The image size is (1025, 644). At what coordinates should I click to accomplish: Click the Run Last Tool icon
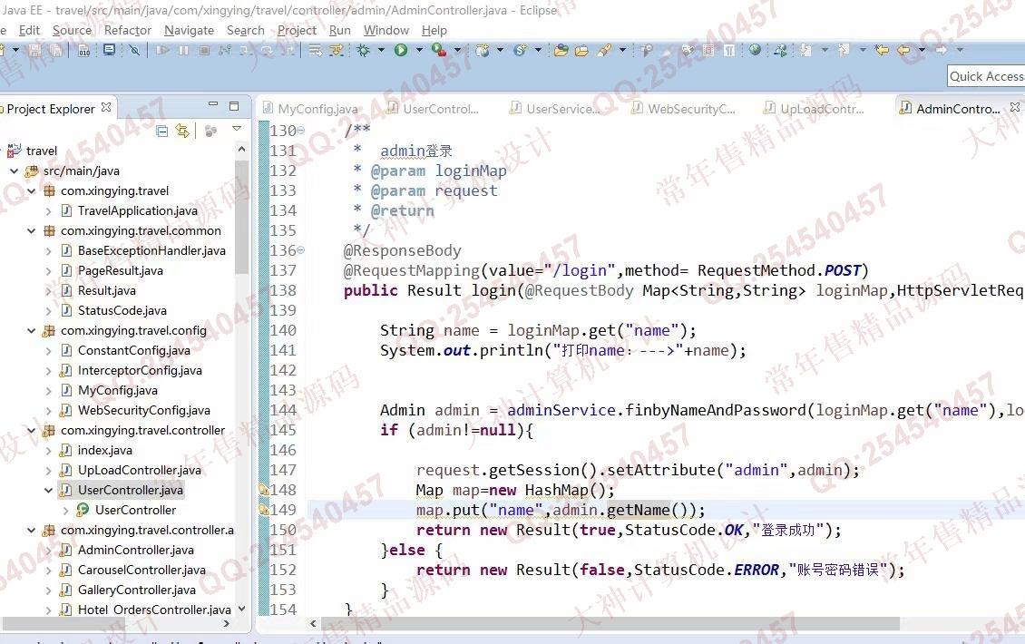tap(439, 50)
